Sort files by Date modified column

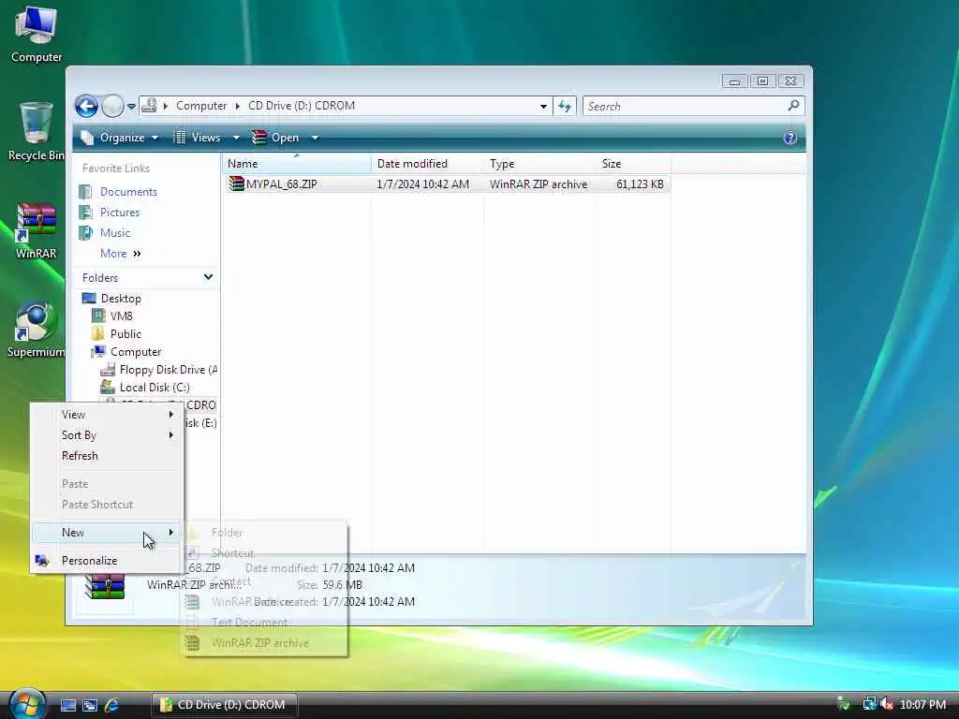tap(427, 164)
